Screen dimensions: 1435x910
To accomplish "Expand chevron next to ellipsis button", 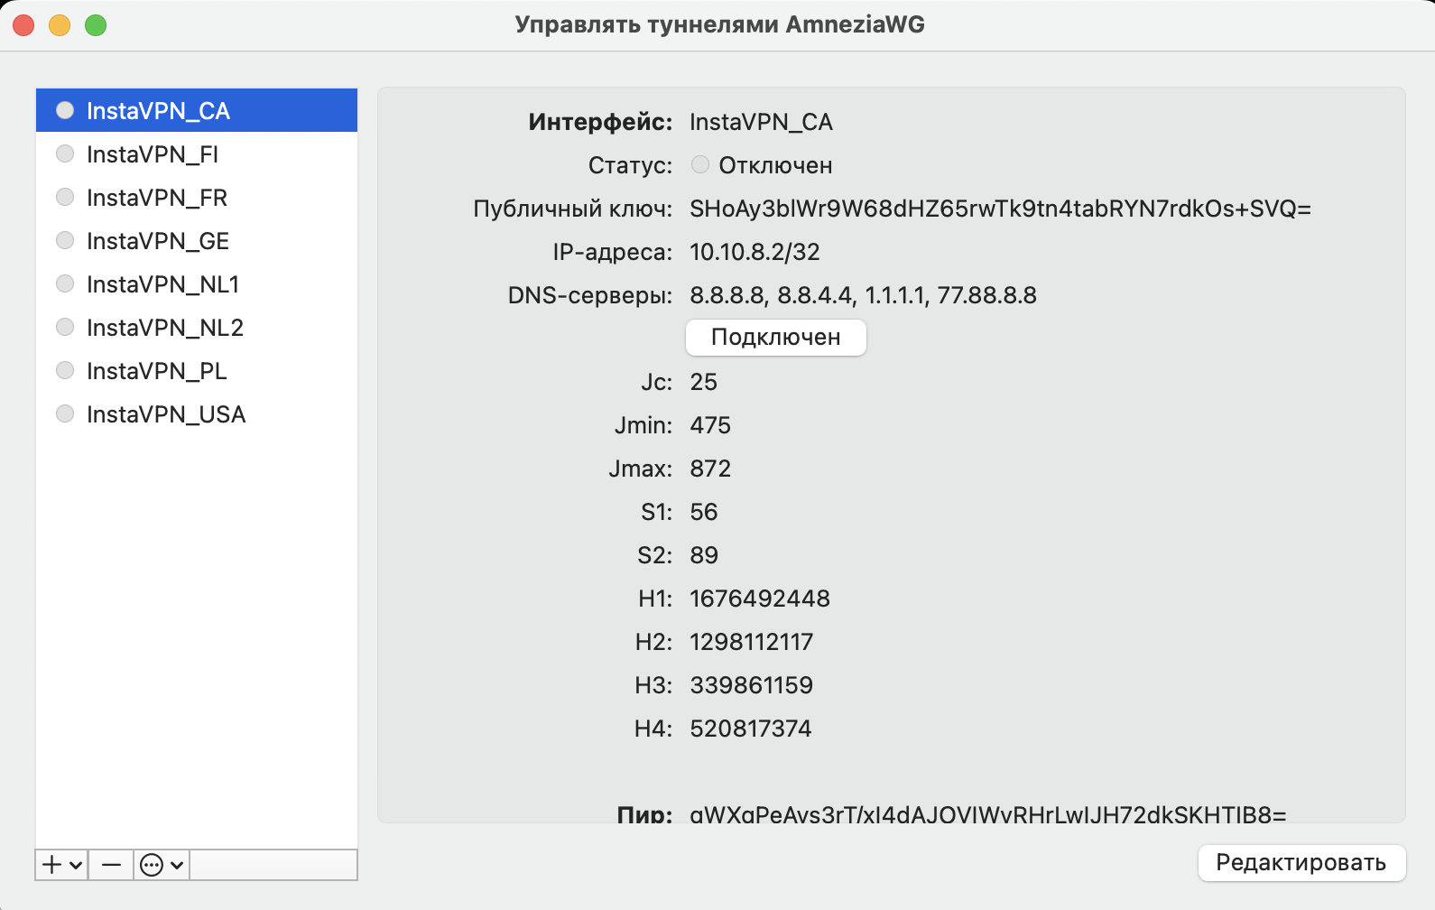I will [x=177, y=865].
